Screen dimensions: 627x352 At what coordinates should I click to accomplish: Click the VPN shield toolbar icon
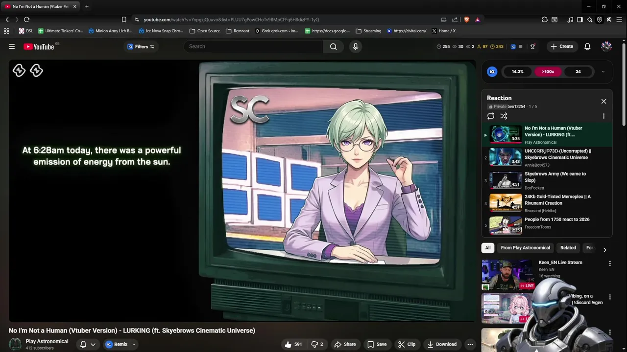(600, 20)
